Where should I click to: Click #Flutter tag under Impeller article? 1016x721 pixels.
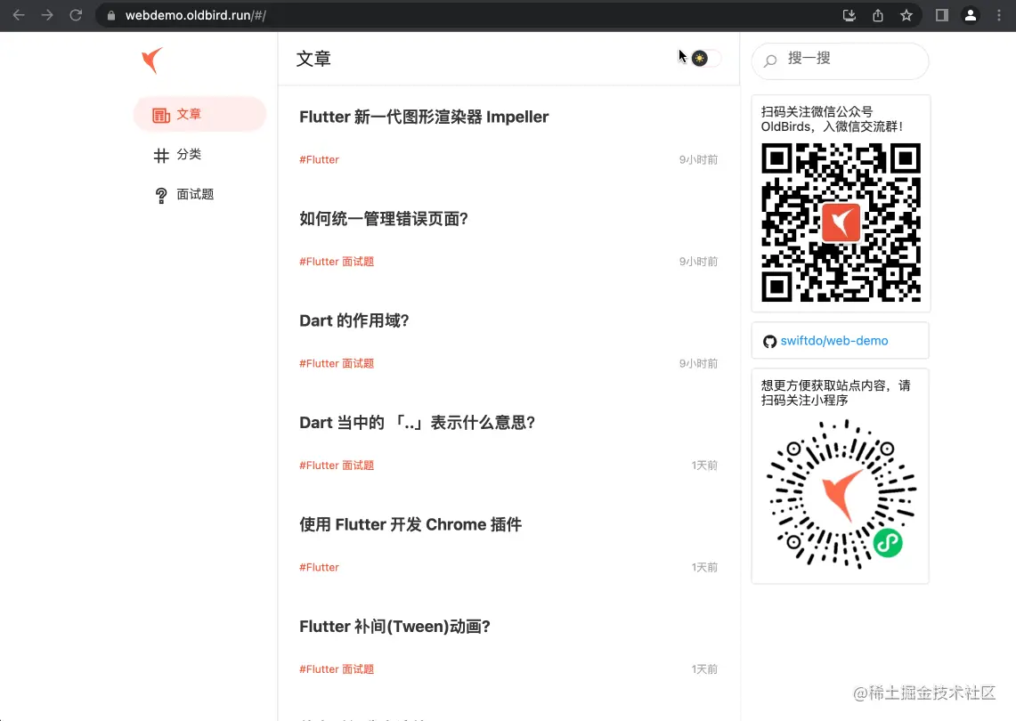[319, 159]
